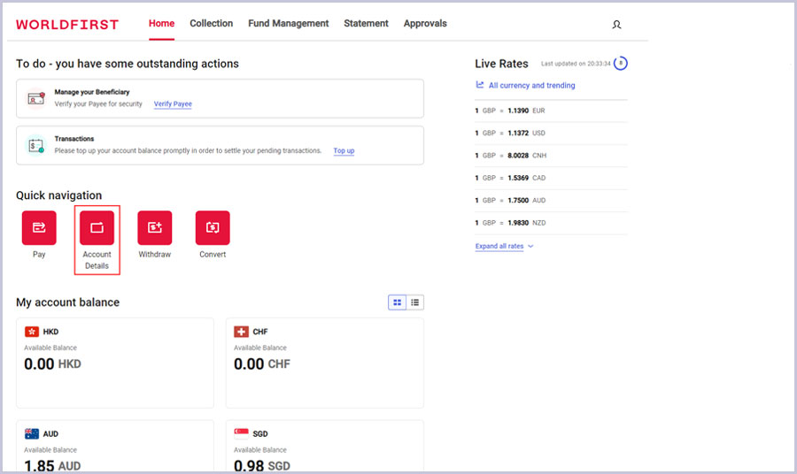Switch account balance to grid view
797x474 pixels.
coord(398,302)
